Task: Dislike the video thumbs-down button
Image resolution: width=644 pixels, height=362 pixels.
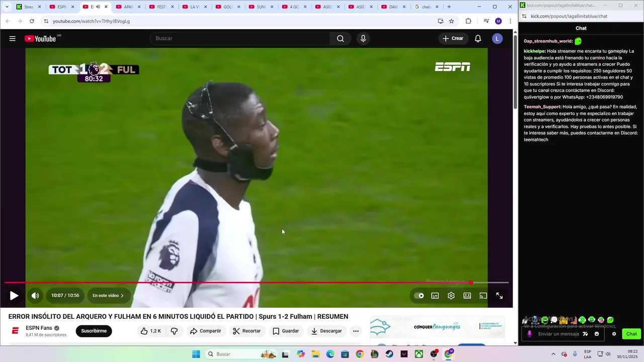Action: click(174, 331)
